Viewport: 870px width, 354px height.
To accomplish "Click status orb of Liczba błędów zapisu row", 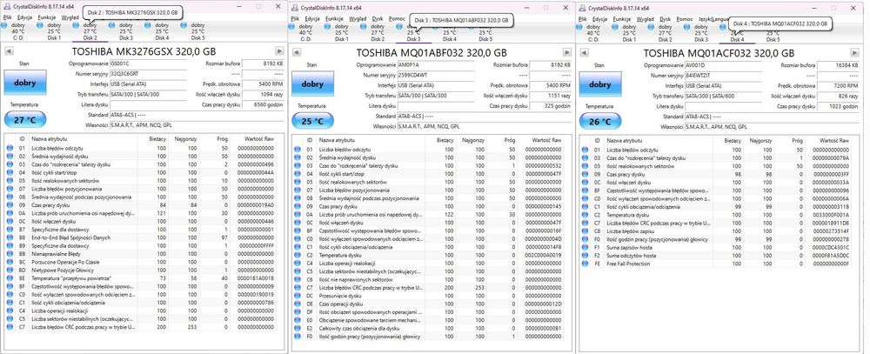I will tap(585, 230).
